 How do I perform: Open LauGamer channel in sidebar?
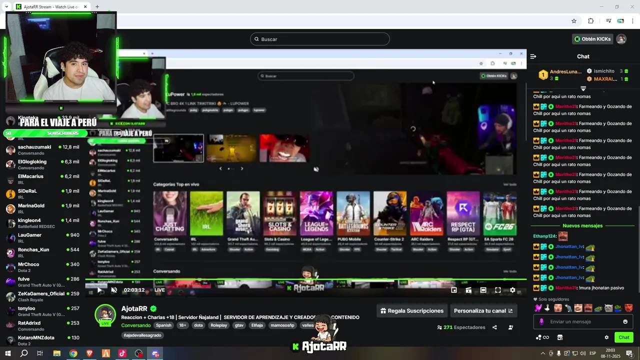pos(42,237)
